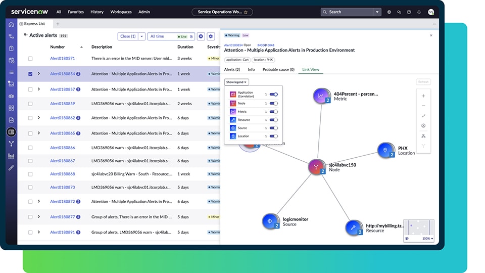Zoom in on the link view map
The width and height of the screenshot is (485, 273).
point(423,96)
